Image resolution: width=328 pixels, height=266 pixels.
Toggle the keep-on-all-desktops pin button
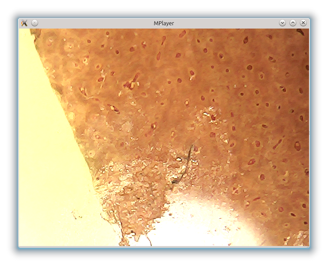(x=35, y=23)
